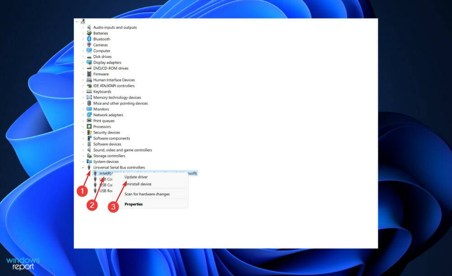Select the IDE ATA/ATAPI controllers label
The width and height of the screenshot is (452, 276).
(114, 86)
